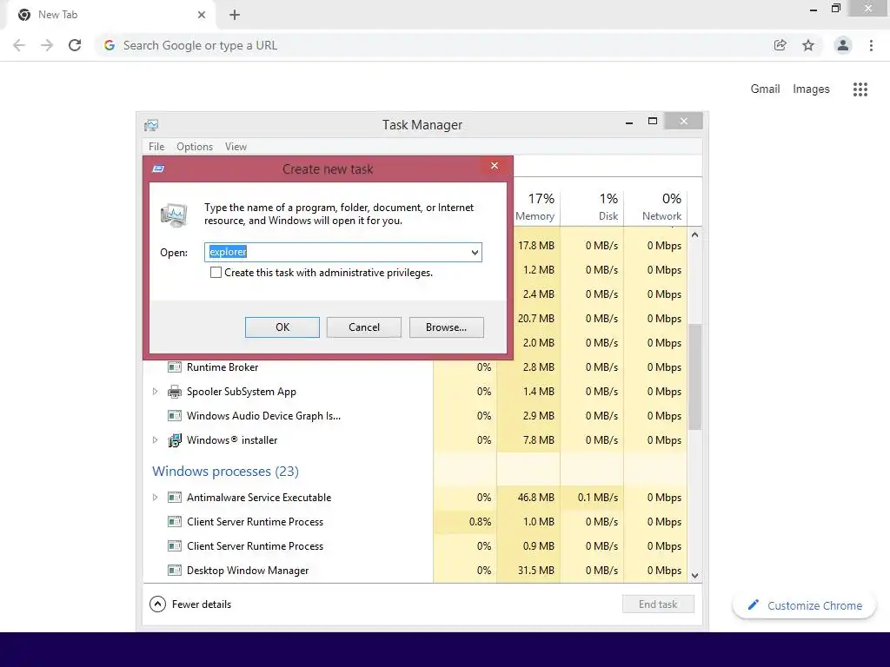
Task: Expand Windows installer row
Action: coord(155,440)
